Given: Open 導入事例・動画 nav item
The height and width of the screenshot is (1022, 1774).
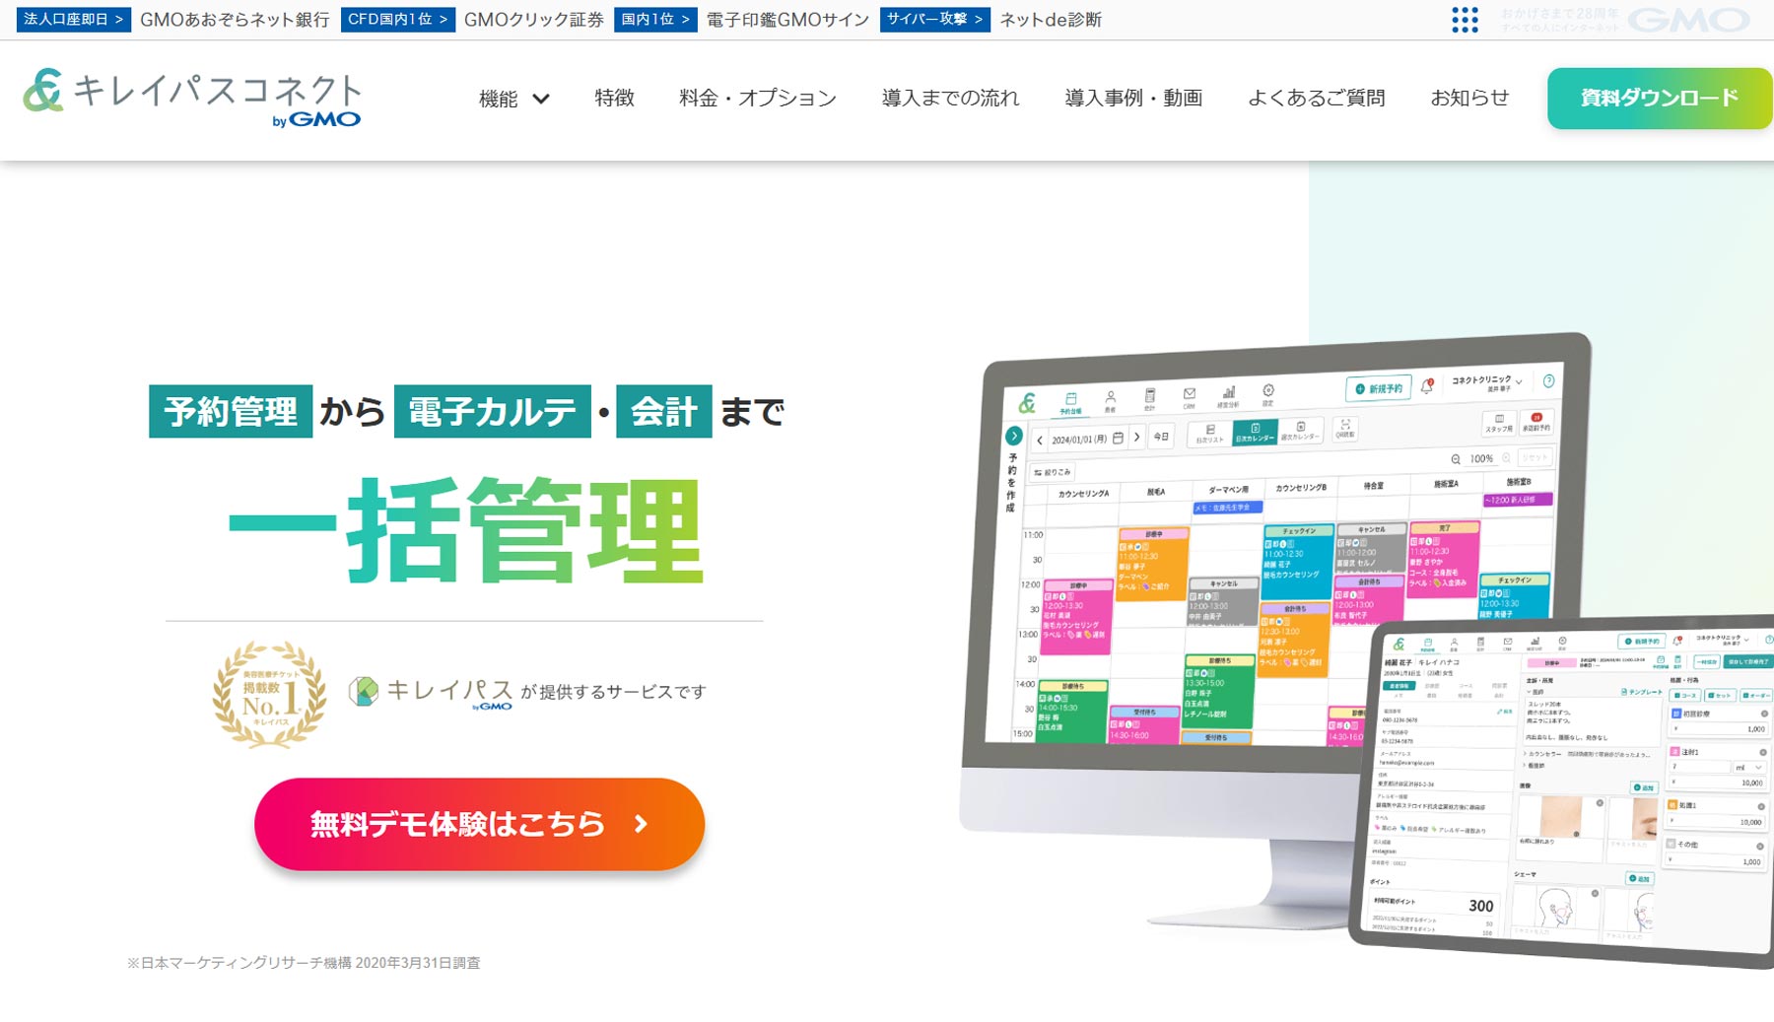Looking at the screenshot, I should [x=1133, y=99].
